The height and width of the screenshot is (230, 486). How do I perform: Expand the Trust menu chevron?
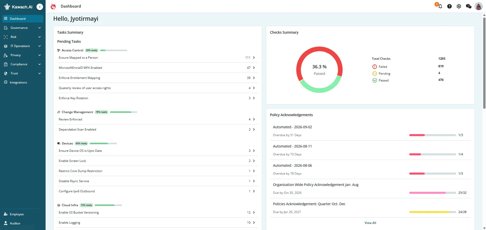coord(40,73)
